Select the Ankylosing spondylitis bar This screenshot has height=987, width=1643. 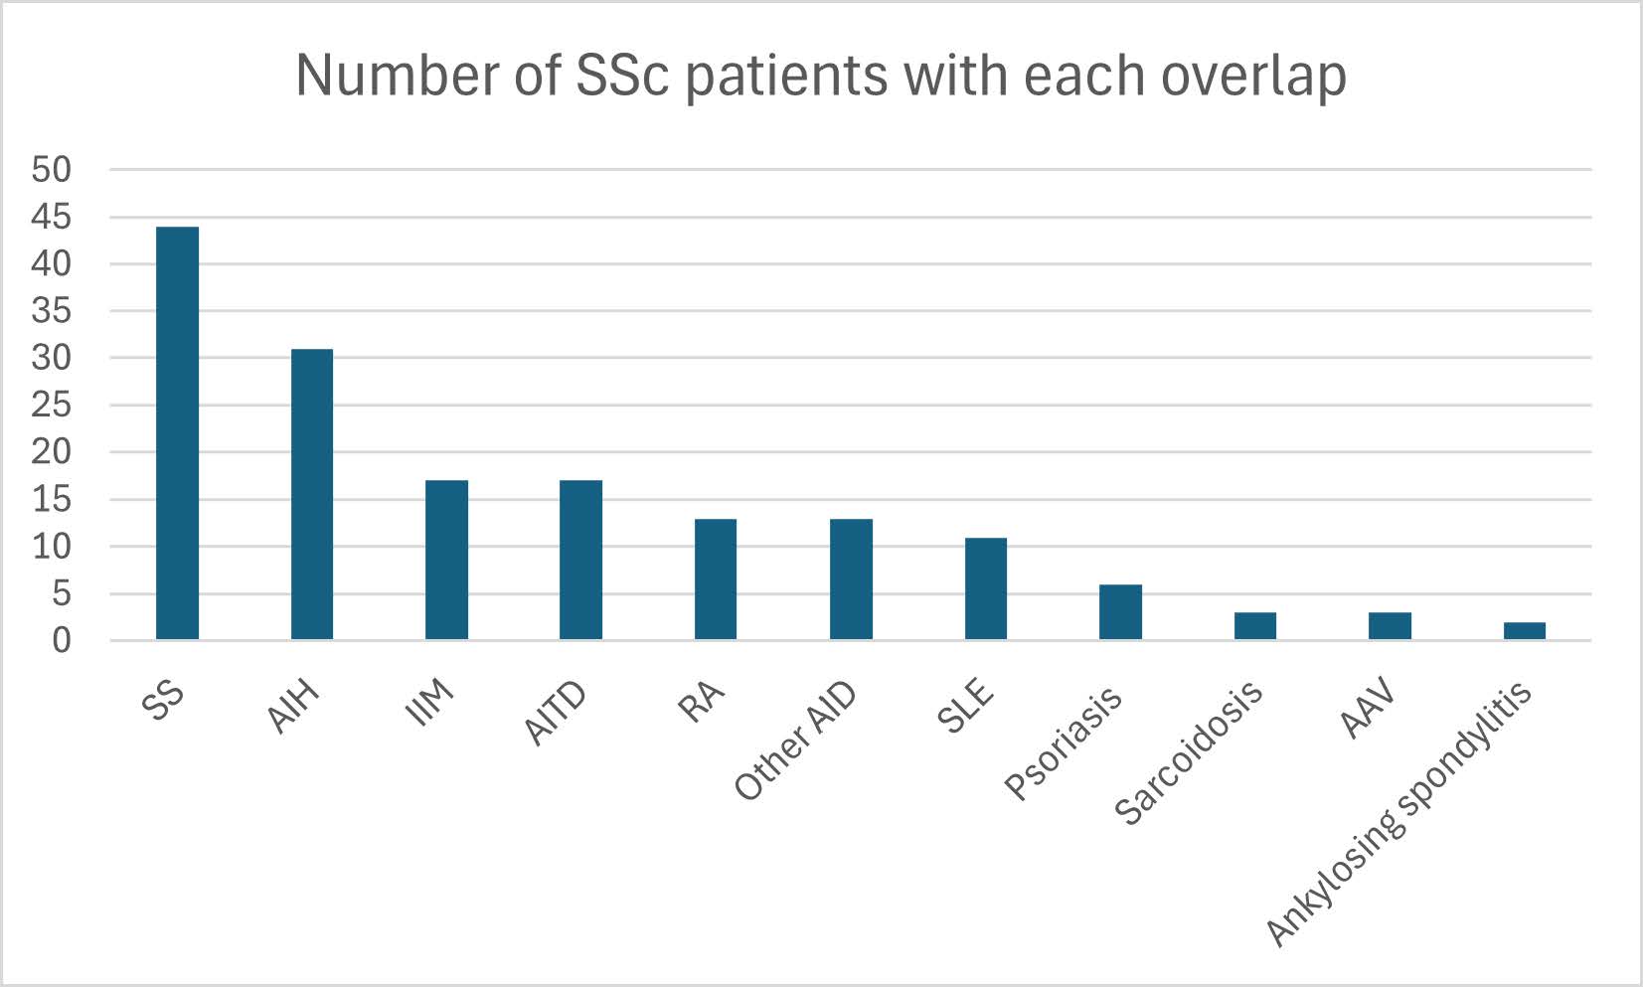[1524, 631]
